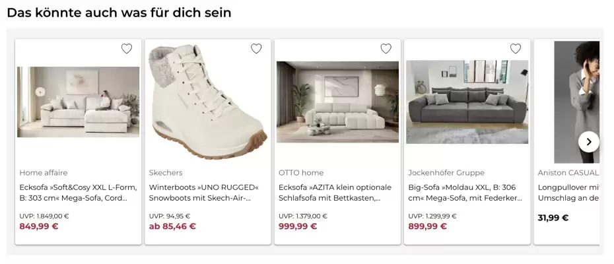Open Ecksofa Soft&Cosy product image
Screen dimensions: 614x264
click(x=79, y=102)
